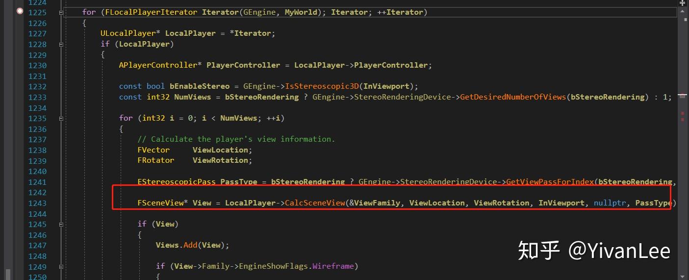Click the editor split-window handle icon
Viewport: 689px width, 280px height.
click(682, 2)
